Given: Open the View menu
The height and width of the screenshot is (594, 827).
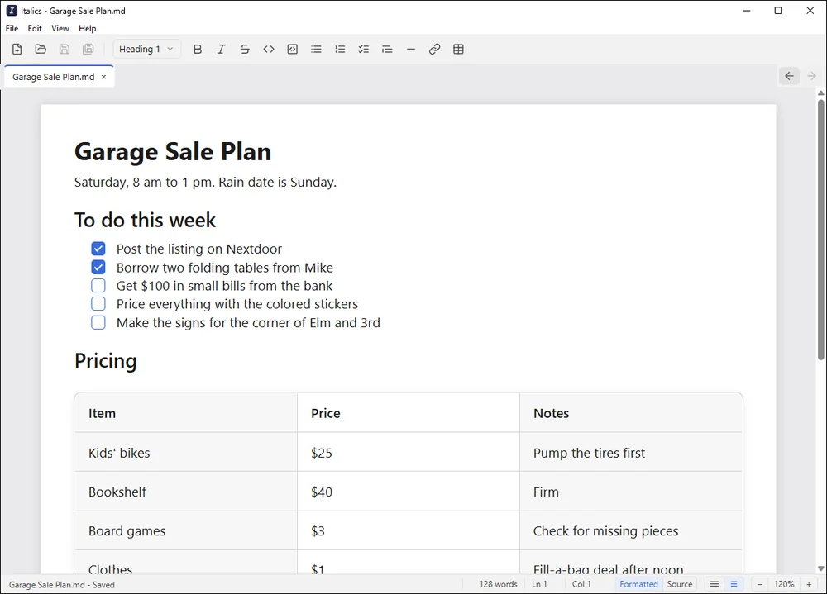Looking at the screenshot, I should pyautogui.click(x=60, y=28).
